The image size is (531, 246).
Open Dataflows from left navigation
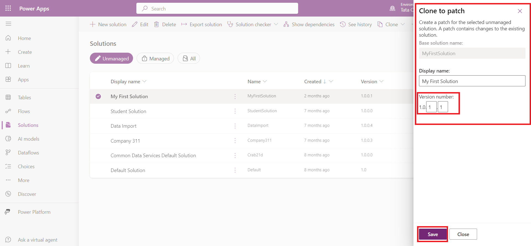click(x=28, y=153)
